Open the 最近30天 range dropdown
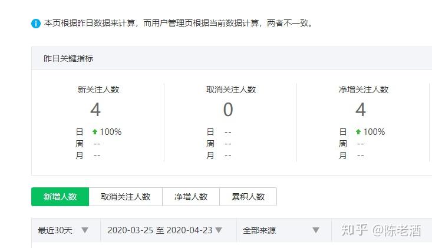Viewport: 432px width, 248px height. pyautogui.click(x=66, y=230)
